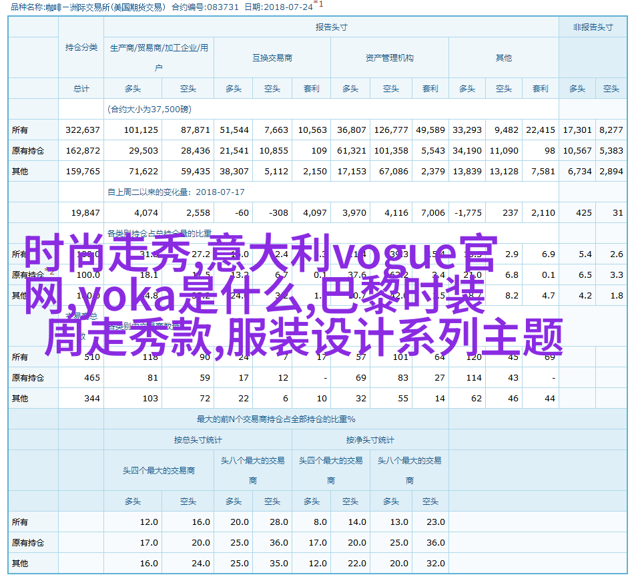Click the value 36,807
The width and height of the screenshot is (634, 579).
[x=351, y=130]
